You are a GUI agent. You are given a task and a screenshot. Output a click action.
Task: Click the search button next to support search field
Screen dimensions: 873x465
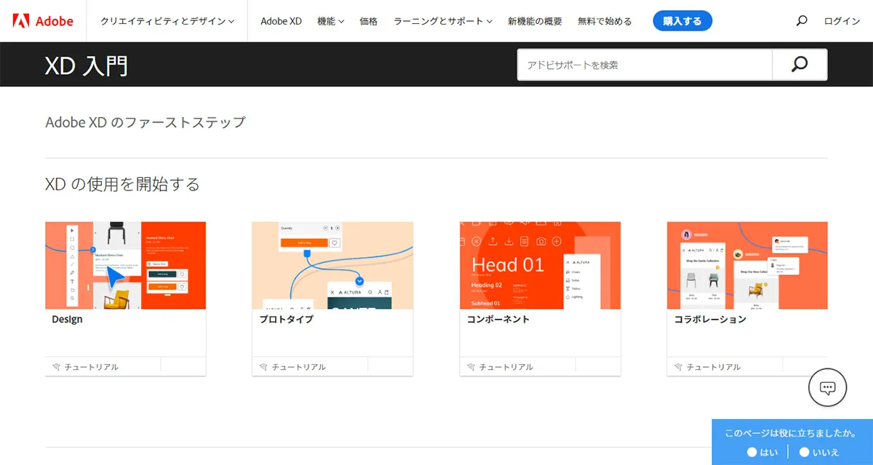click(800, 64)
